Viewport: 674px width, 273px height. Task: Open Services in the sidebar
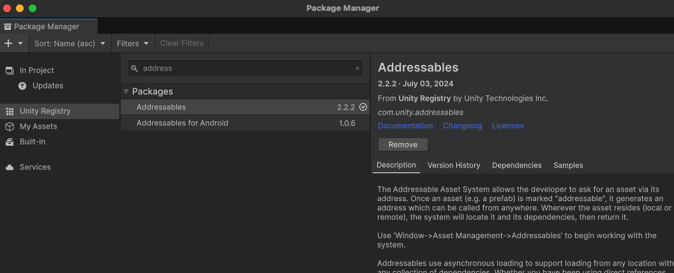tap(35, 167)
